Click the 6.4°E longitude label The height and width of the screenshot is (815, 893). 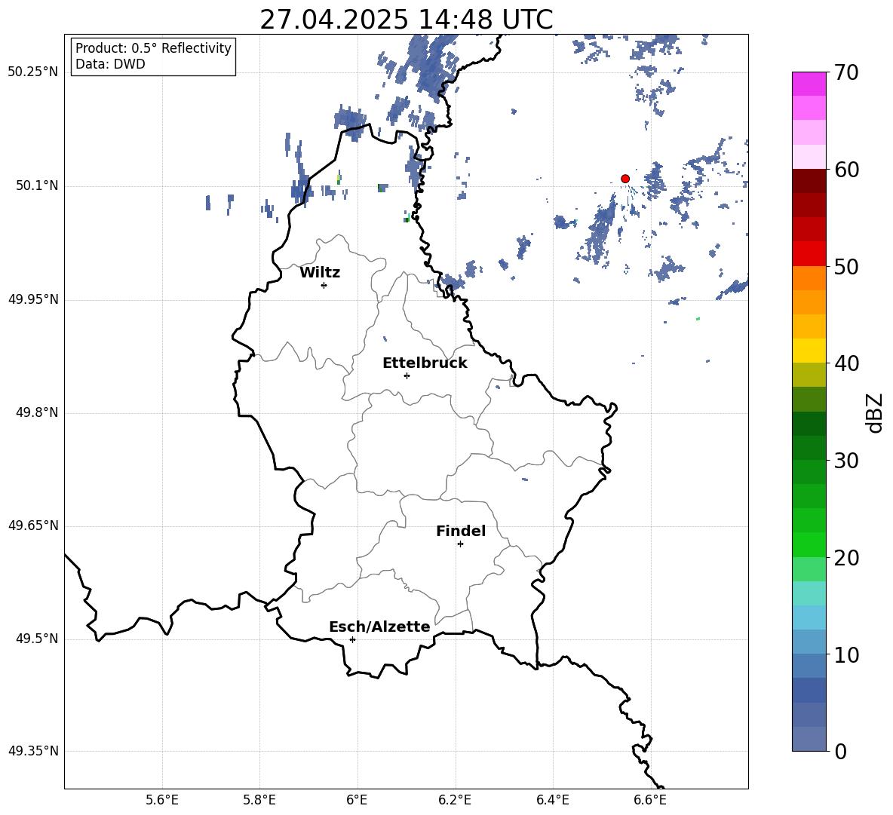553,800
